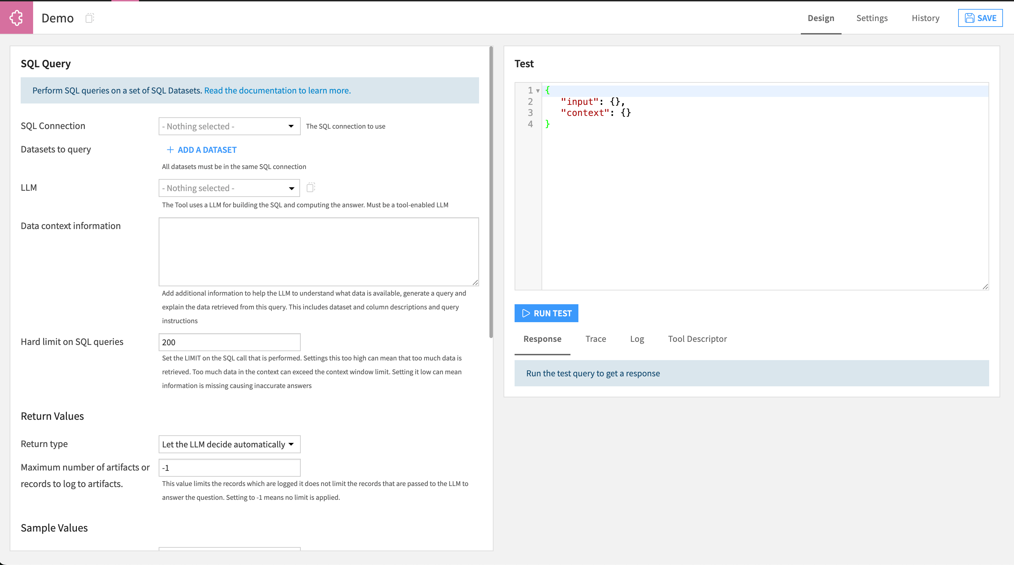This screenshot has height=565, width=1014.
Task: Switch to the Trace tab
Action: click(596, 339)
